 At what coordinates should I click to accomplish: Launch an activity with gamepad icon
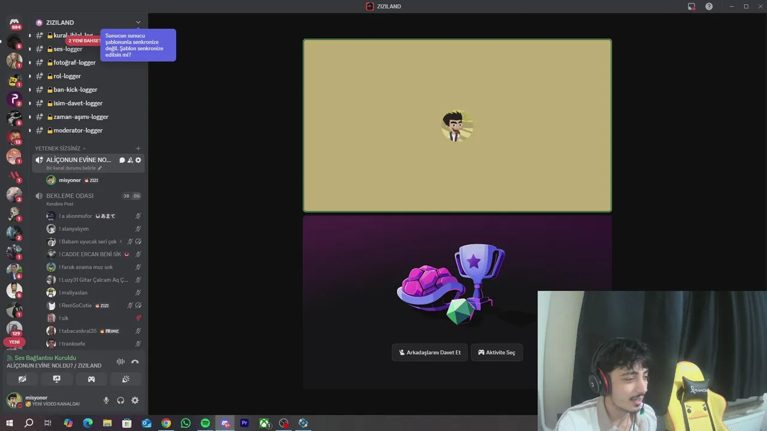[92, 379]
